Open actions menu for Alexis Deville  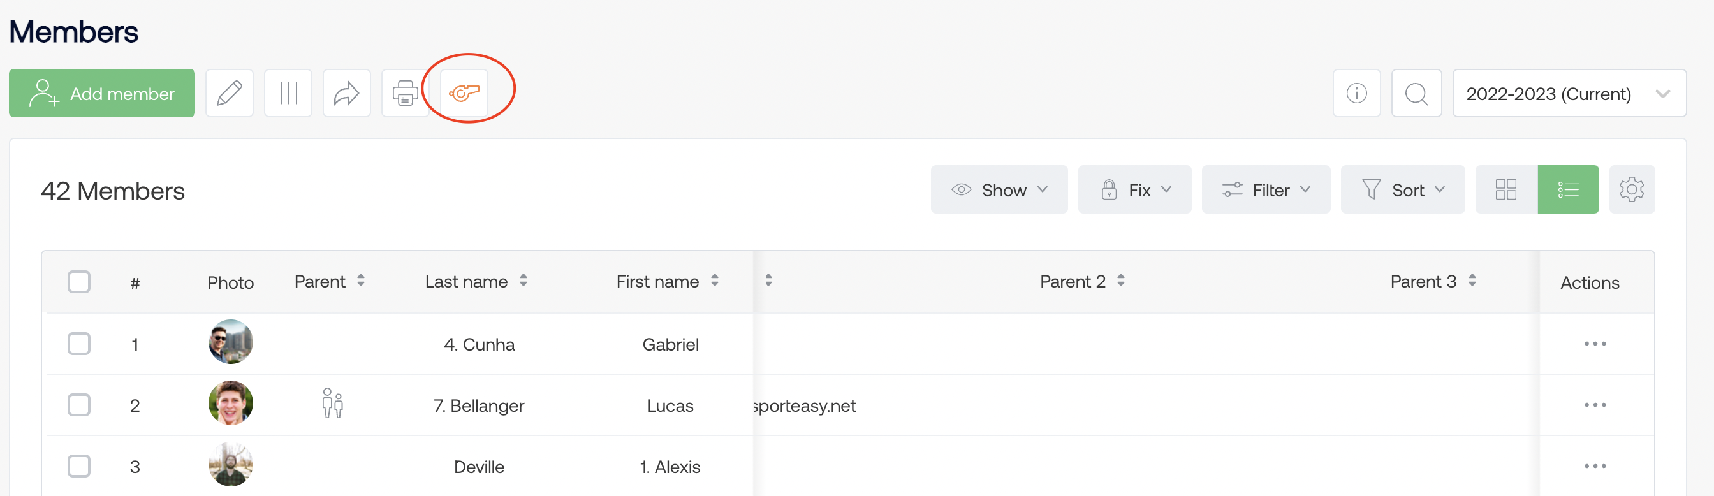1595,466
